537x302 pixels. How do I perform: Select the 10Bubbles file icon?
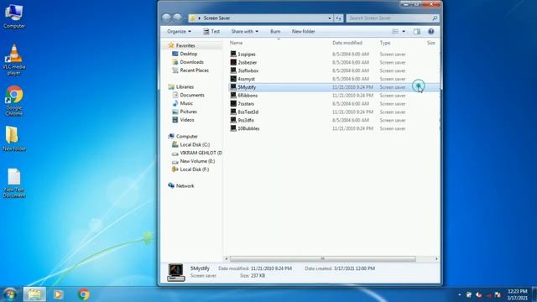(233, 128)
